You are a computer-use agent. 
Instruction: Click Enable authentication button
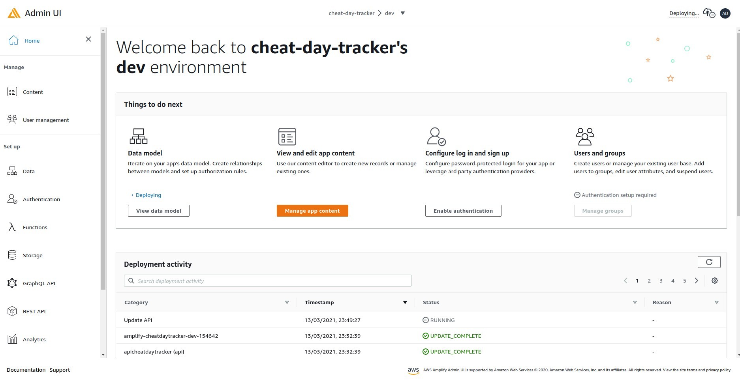click(463, 211)
